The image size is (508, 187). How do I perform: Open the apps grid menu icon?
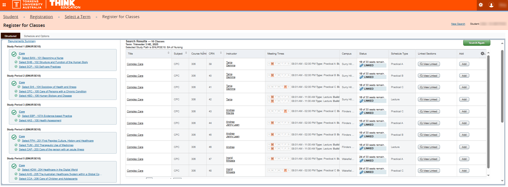(x=4, y=5)
